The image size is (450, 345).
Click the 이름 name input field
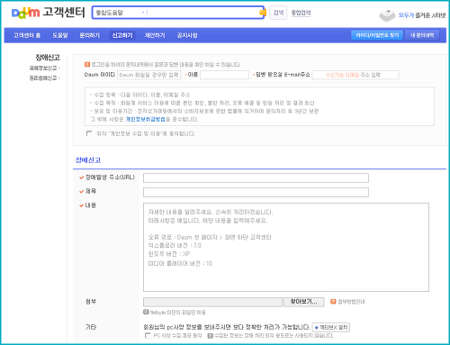224,75
